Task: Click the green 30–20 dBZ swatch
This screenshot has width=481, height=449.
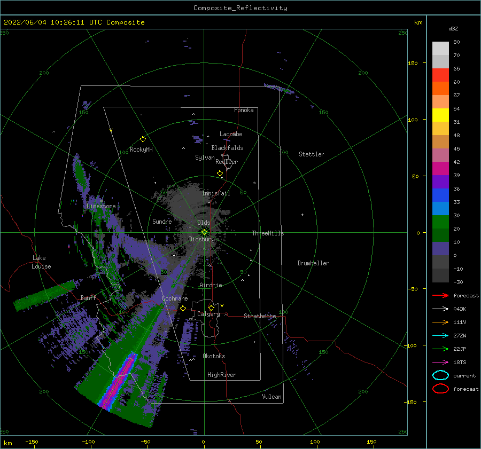Action: pyautogui.click(x=440, y=222)
